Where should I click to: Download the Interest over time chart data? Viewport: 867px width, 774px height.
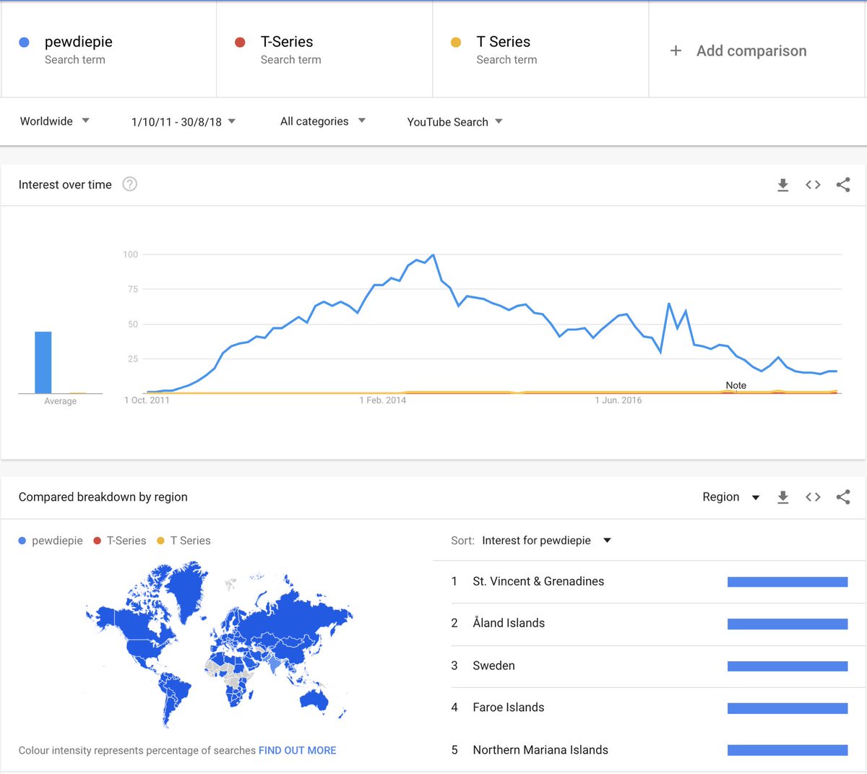[782, 185]
